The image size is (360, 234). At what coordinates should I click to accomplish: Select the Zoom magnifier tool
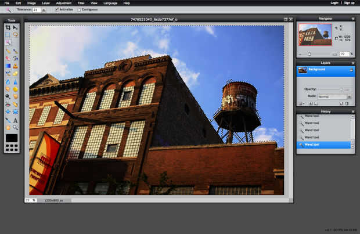tap(16, 127)
